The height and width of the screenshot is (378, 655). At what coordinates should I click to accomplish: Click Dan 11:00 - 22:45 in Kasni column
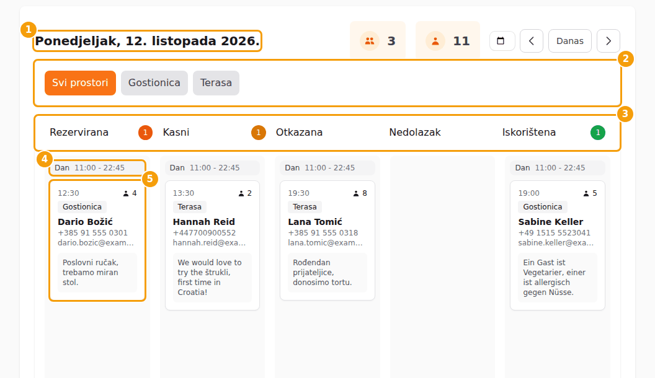pyautogui.click(x=212, y=168)
